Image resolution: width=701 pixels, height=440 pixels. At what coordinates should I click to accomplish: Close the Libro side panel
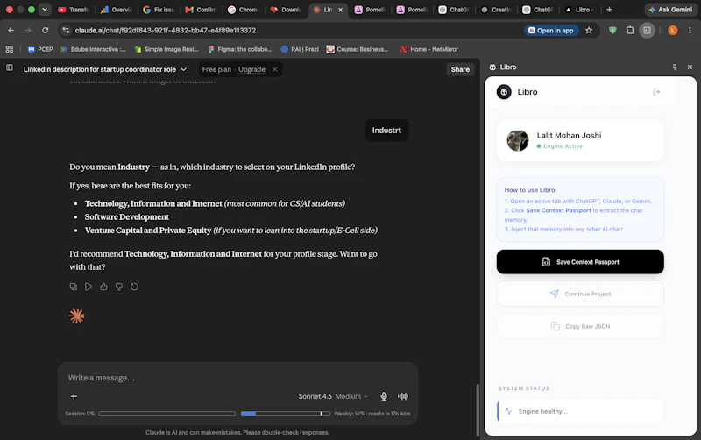coord(690,67)
